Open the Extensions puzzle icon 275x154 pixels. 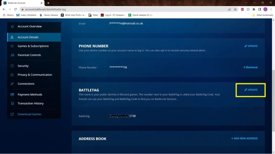[254, 9]
